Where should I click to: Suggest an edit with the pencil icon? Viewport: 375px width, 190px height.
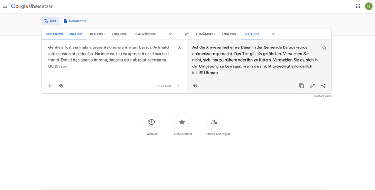coord(312,85)
